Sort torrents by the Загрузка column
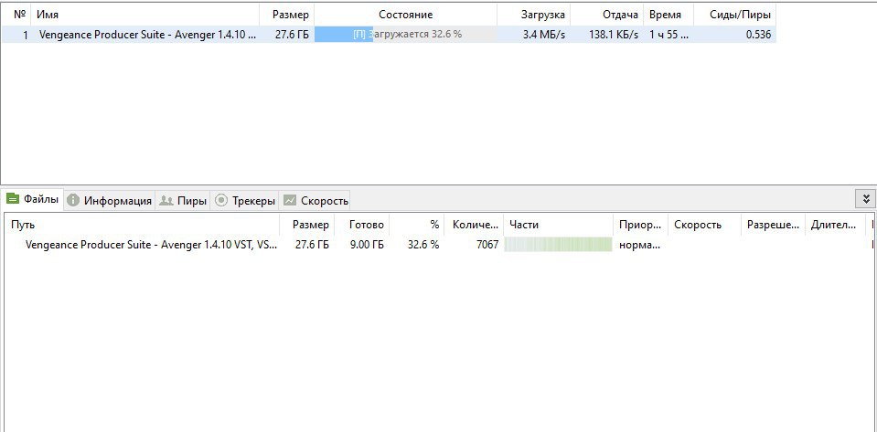Image resolution: width=877 pixels, height=432 pixels. 533,16
